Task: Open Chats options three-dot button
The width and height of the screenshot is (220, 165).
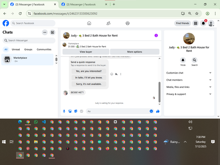Action: tap(45, 32)
